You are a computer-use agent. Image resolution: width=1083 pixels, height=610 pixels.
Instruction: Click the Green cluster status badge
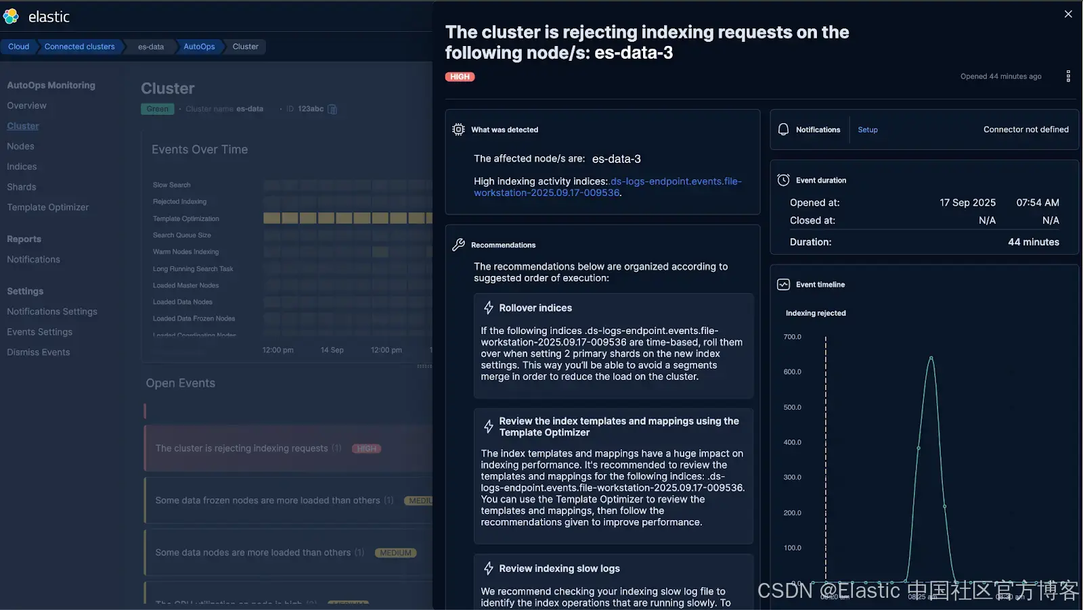157,109
